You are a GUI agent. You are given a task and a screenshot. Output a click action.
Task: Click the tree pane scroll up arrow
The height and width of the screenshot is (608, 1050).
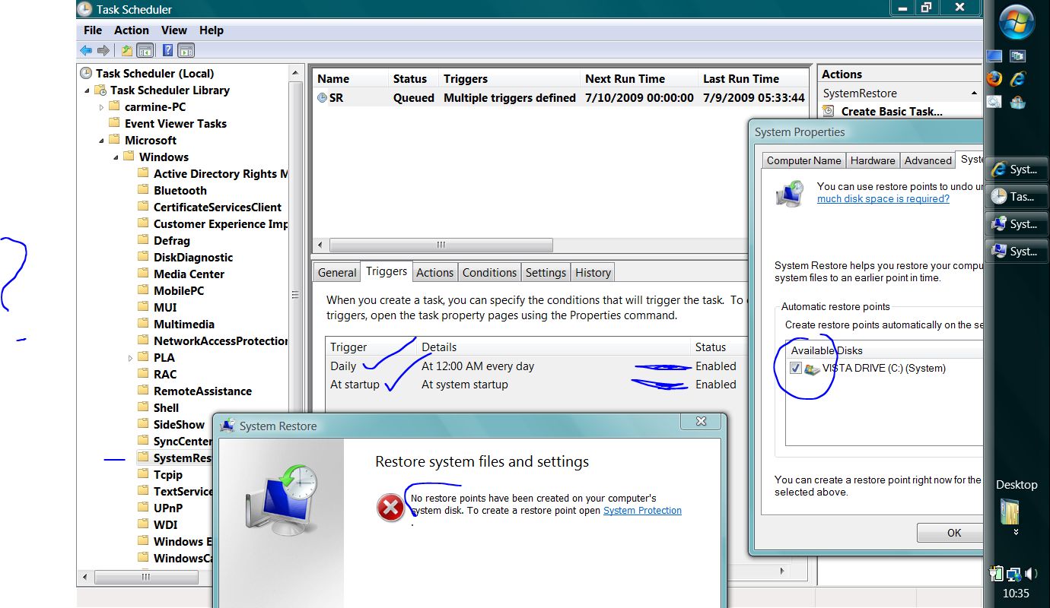pyautogui.click(x=296, y=74)
